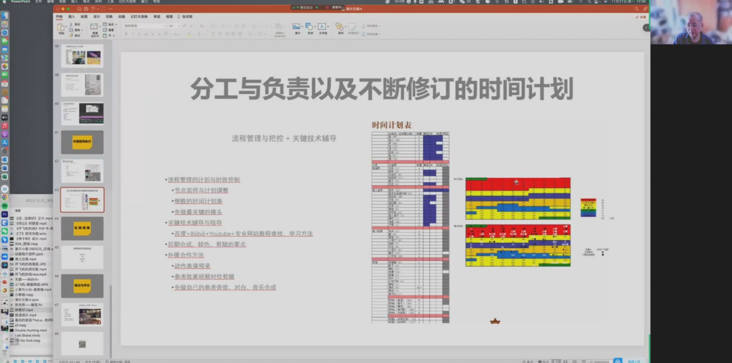Open the Section (节) dropdown

[107, 35]
